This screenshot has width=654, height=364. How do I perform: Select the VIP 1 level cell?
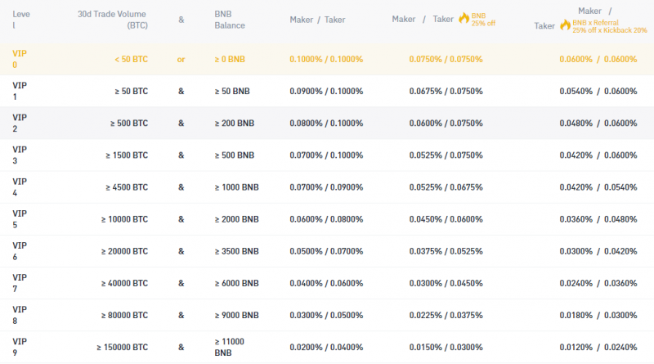pyautogui.click(x=19, y=91)
